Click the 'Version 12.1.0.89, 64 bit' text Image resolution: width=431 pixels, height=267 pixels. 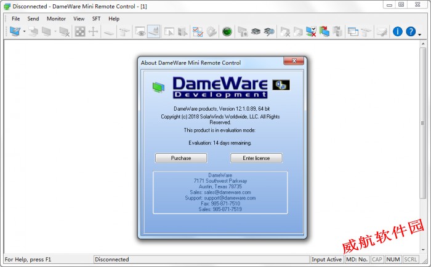coord(244,109)
